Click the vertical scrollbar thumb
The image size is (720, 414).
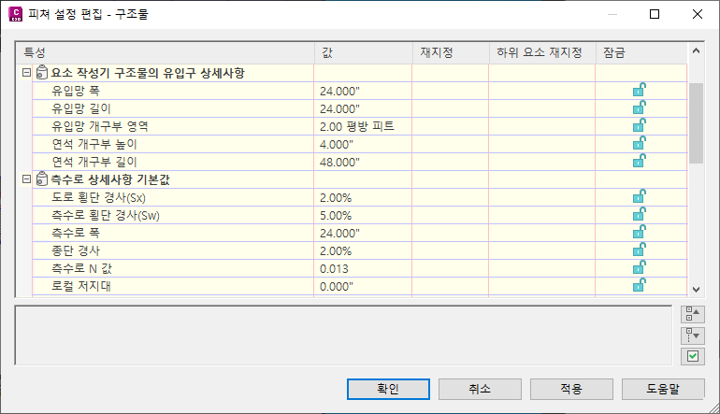pyautogui.click(x=696, y=123)
